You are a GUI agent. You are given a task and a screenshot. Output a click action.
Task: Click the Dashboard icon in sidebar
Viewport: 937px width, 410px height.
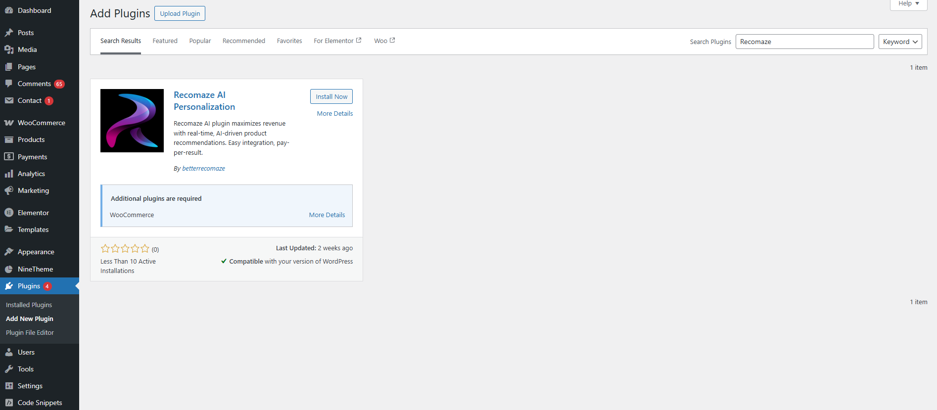point(9,10)
